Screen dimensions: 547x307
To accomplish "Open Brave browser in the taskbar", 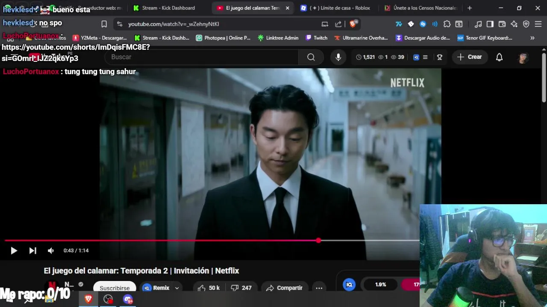I will pos(88,299).
